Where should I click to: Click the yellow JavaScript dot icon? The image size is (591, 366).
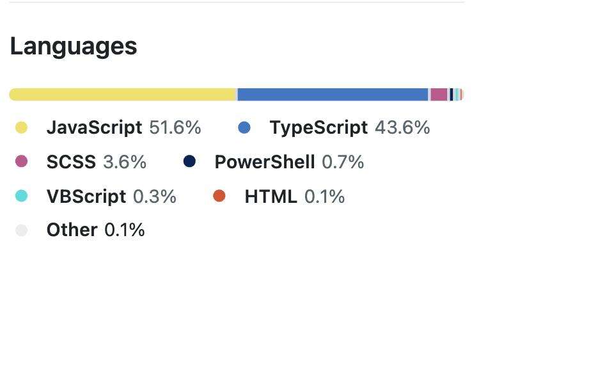(22, 127)
